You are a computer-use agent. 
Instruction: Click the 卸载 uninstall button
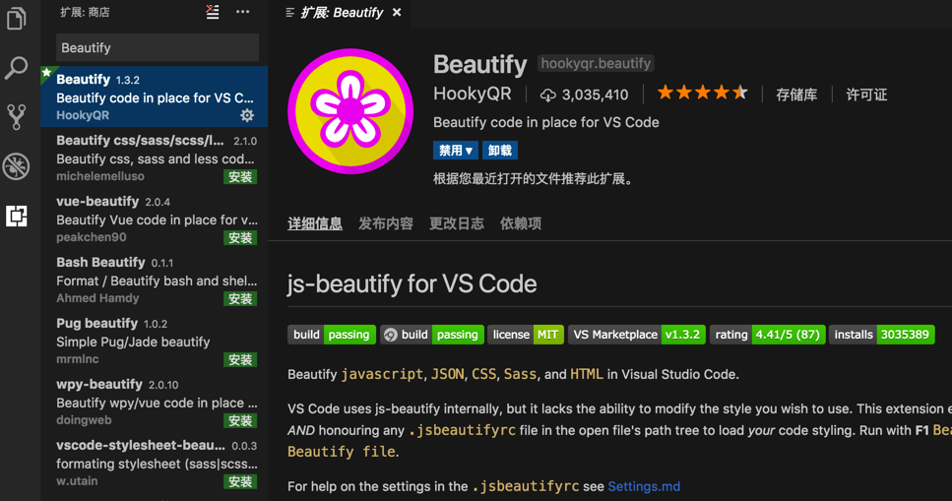500,150
